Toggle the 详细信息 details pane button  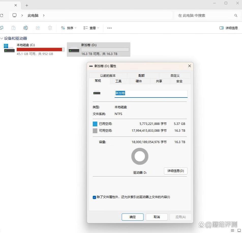pos(229,28)
